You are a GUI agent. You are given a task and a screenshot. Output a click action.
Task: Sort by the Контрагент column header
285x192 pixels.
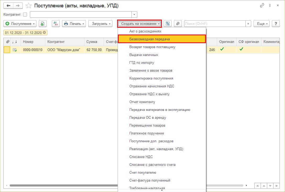[64, 42]
